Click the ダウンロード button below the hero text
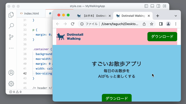 pos(117,98)
